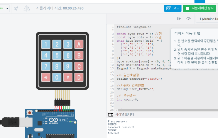218x138 pixels.
Task: Click the String user_INPUT code line
Action: [136, 89]
